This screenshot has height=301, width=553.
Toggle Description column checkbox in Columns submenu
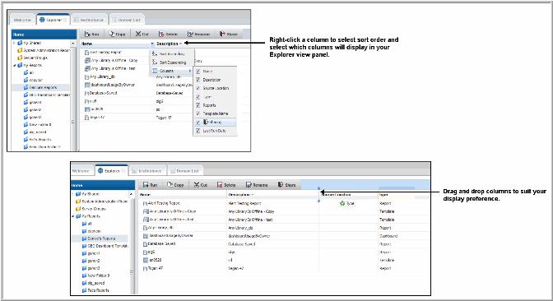(197, 80)
